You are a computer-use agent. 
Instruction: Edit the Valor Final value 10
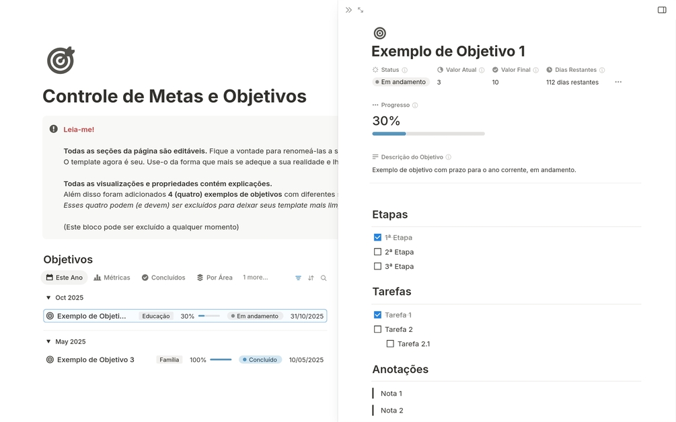[495, 82]
